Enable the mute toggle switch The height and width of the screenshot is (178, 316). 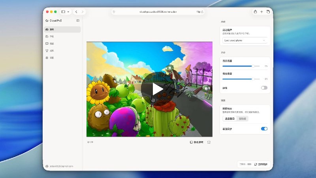(x=264, y=88)
